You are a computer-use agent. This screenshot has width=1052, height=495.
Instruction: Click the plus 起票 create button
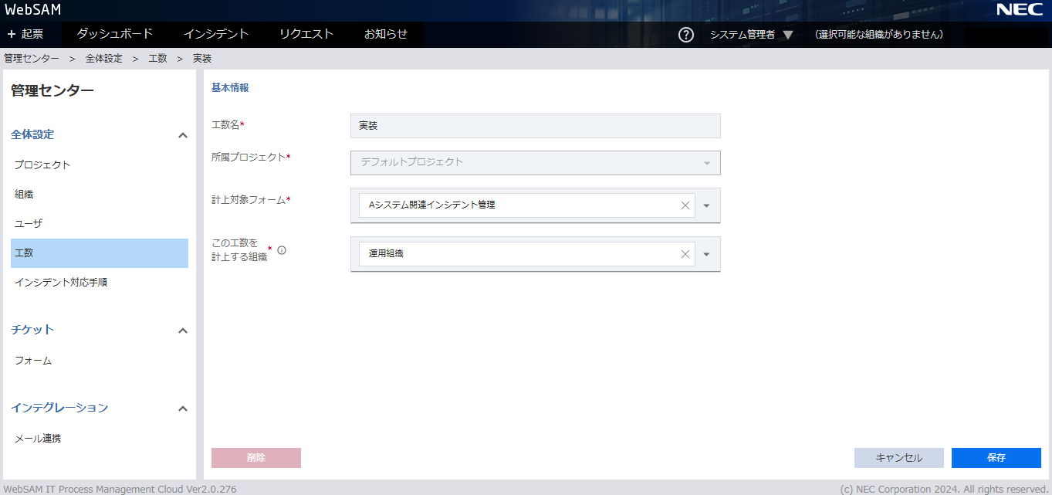[25, 34]
